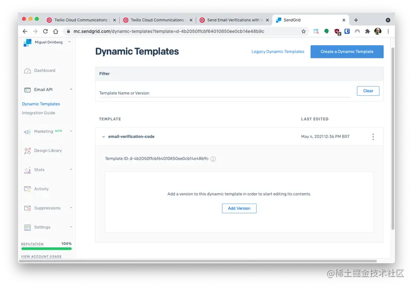413x287 pixels.
Task: Click the Template ID d-4b2050ffcbf64010850ee0cb14e48b9c text
Action: (x=157, y=159)
